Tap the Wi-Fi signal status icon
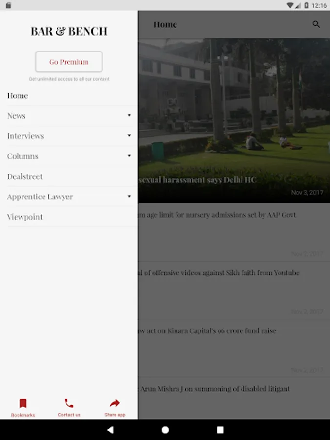Viewport: 330px width, 440px height. (290, 5)
